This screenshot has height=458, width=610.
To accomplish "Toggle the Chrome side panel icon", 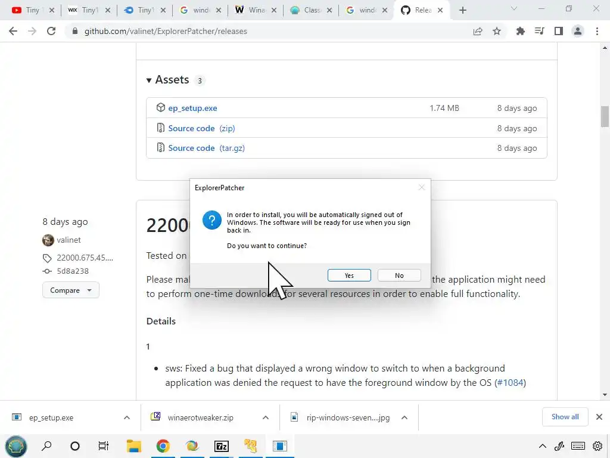I will pyautogui.click(x=559, y=31).
